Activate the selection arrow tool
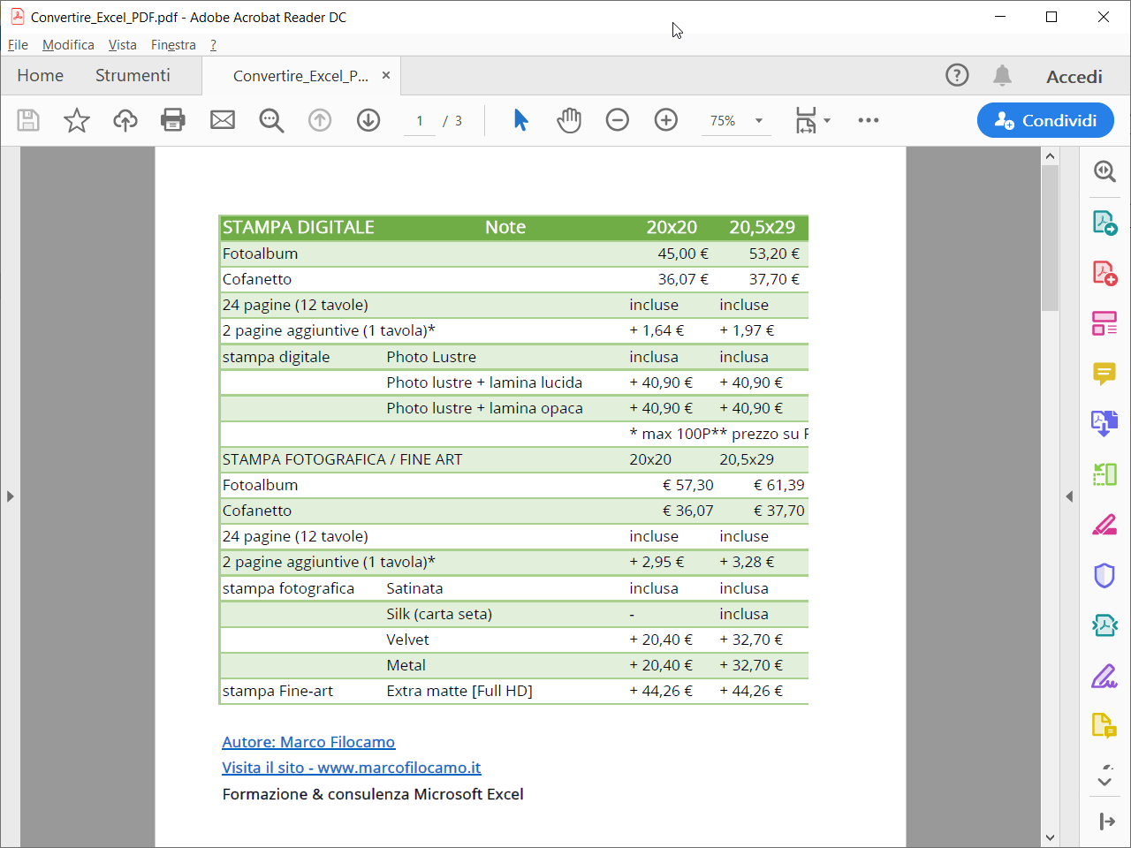This screenshot has width=1131, height=848. [521, 120]
